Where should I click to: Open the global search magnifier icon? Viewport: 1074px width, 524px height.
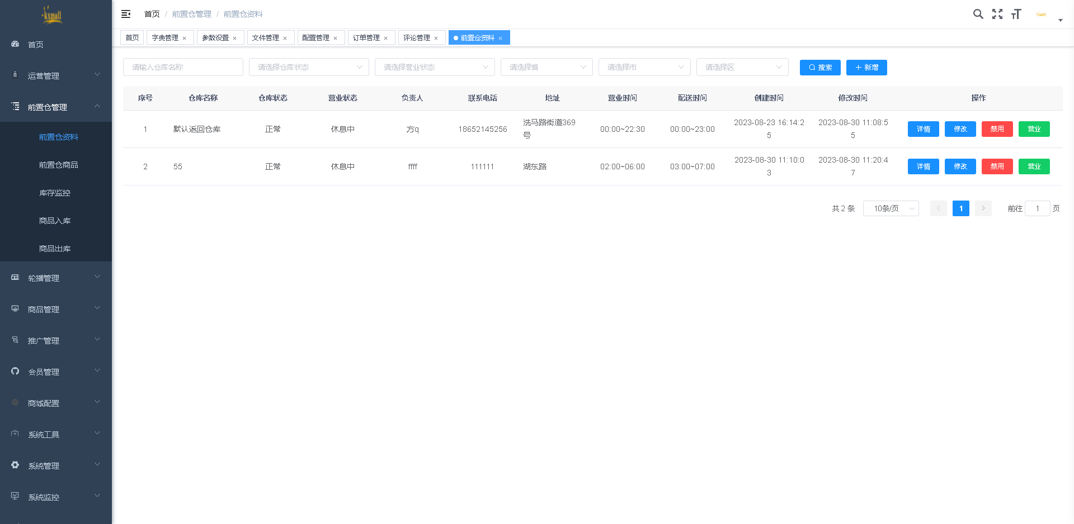pos(978,14)
